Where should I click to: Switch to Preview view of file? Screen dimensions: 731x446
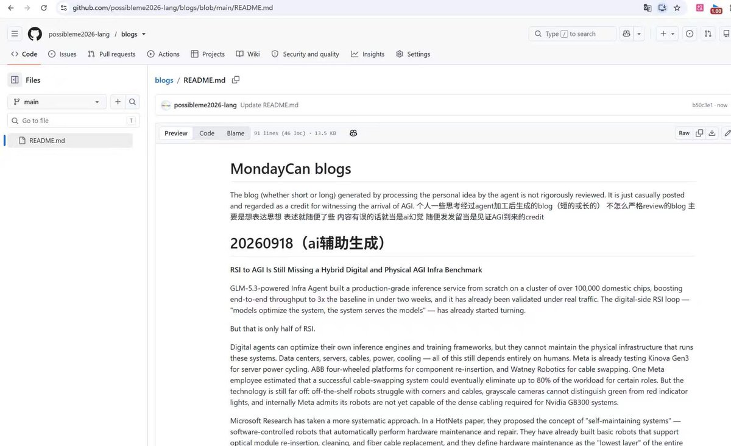click(x=176, y=133)
